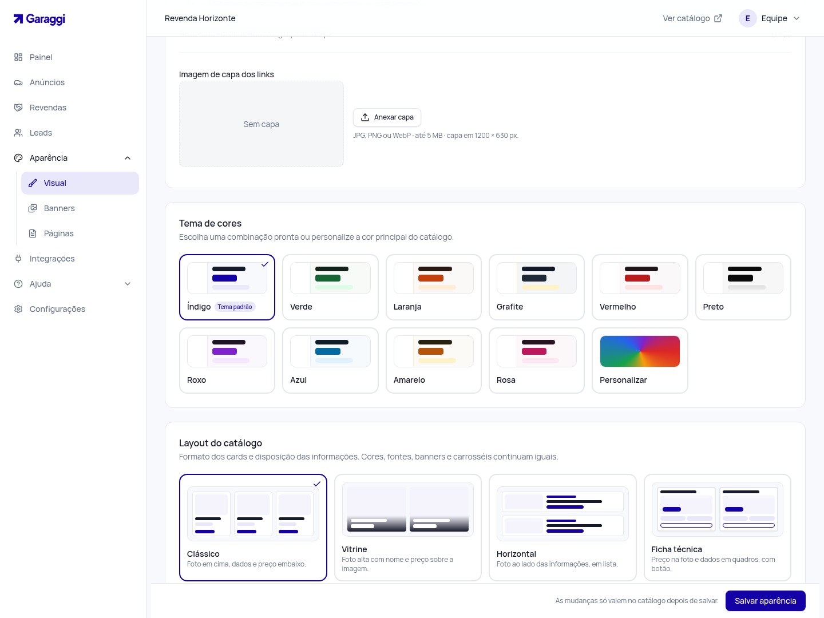
Task: Click the Configurações gear icon
Action: click(x=18, y=309)
